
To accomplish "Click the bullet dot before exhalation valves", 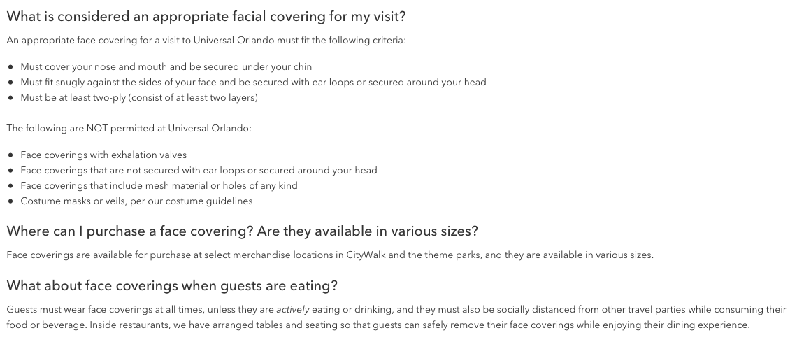I will coord(11,155).
